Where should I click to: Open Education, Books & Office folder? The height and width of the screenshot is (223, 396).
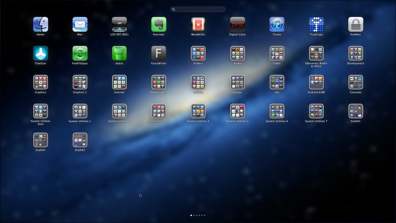(x=316, y=53)
